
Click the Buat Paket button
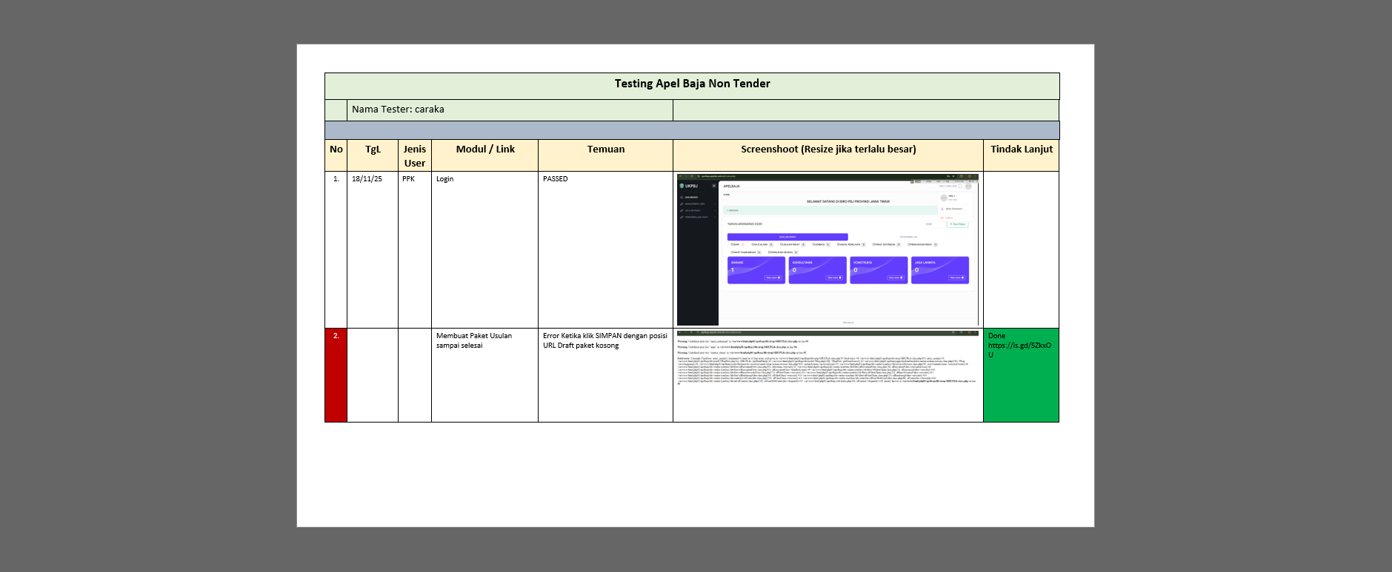[957, 223]
